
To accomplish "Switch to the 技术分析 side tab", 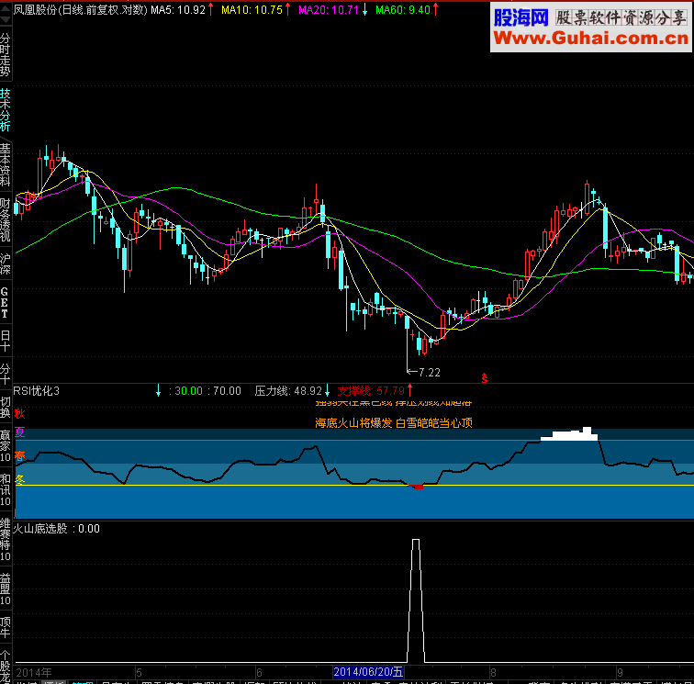I will 6,109.
